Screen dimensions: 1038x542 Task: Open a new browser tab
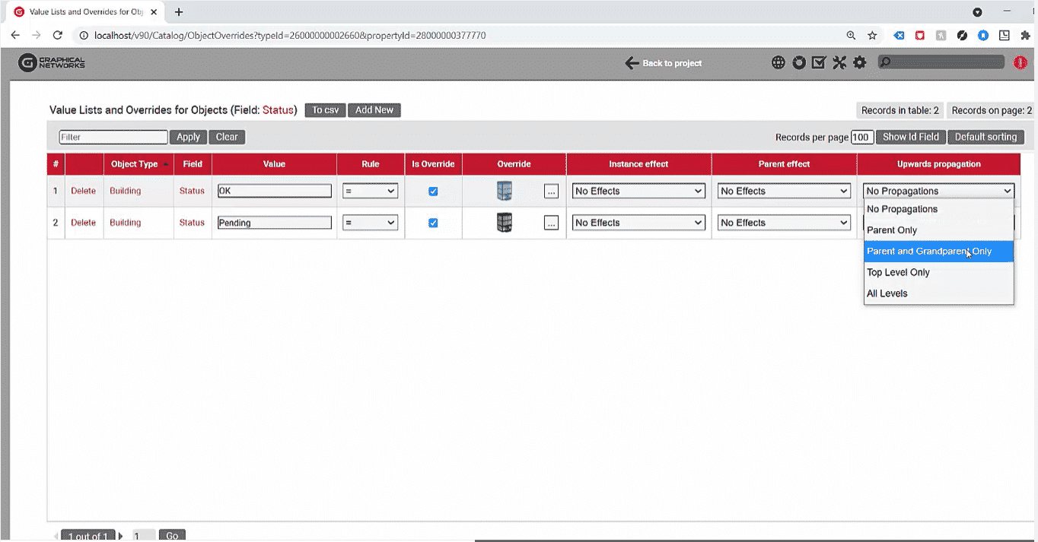(x=179, y=12)
